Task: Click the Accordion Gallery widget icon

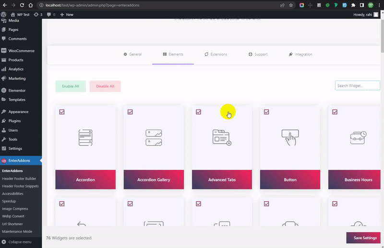Action: [154, 137]
